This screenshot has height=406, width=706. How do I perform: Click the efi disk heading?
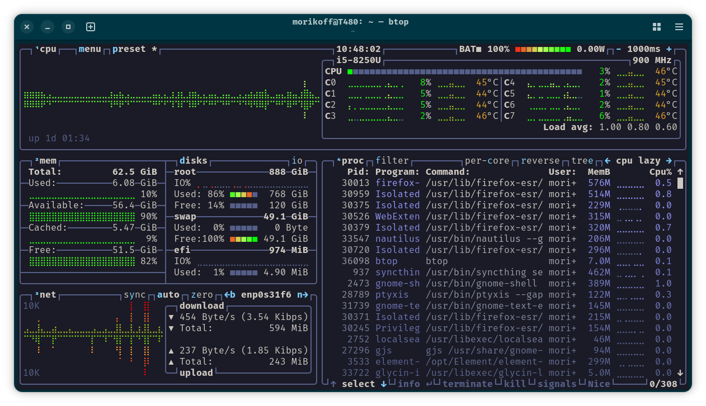[x=182, y=250]
